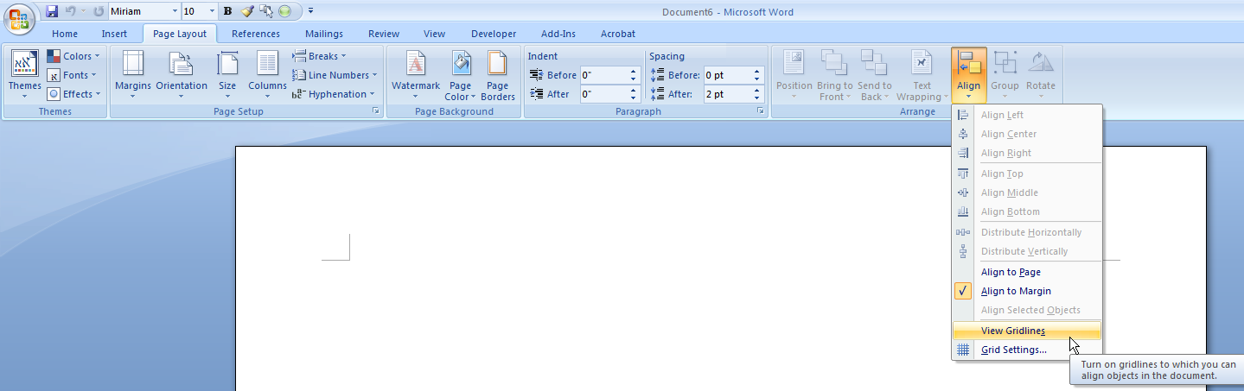This screenshot has width=1244, height=391.
Task: Open the Themes gallery
Action: 25,76
